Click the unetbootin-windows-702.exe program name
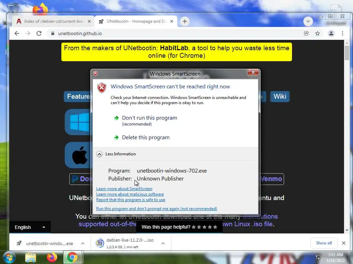The width and height of the screenshot is (353, 264). (x=172, y=170)
